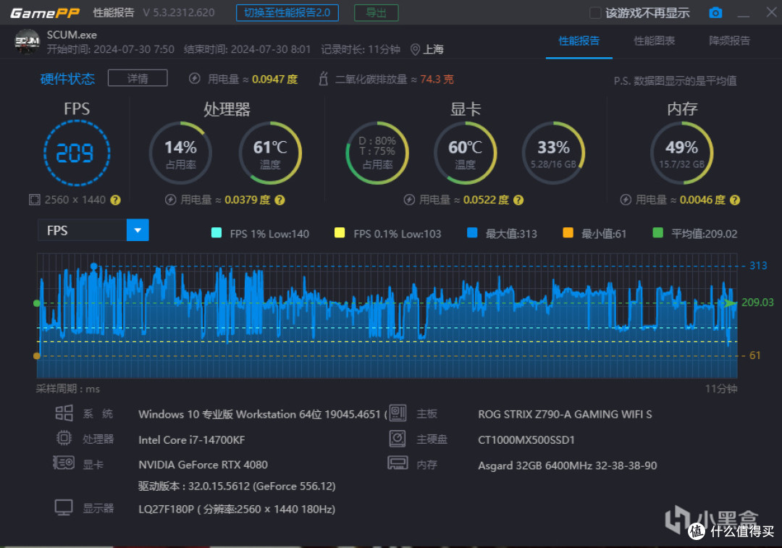Click the 0.0947 度 total power value

tap(275, 80)
